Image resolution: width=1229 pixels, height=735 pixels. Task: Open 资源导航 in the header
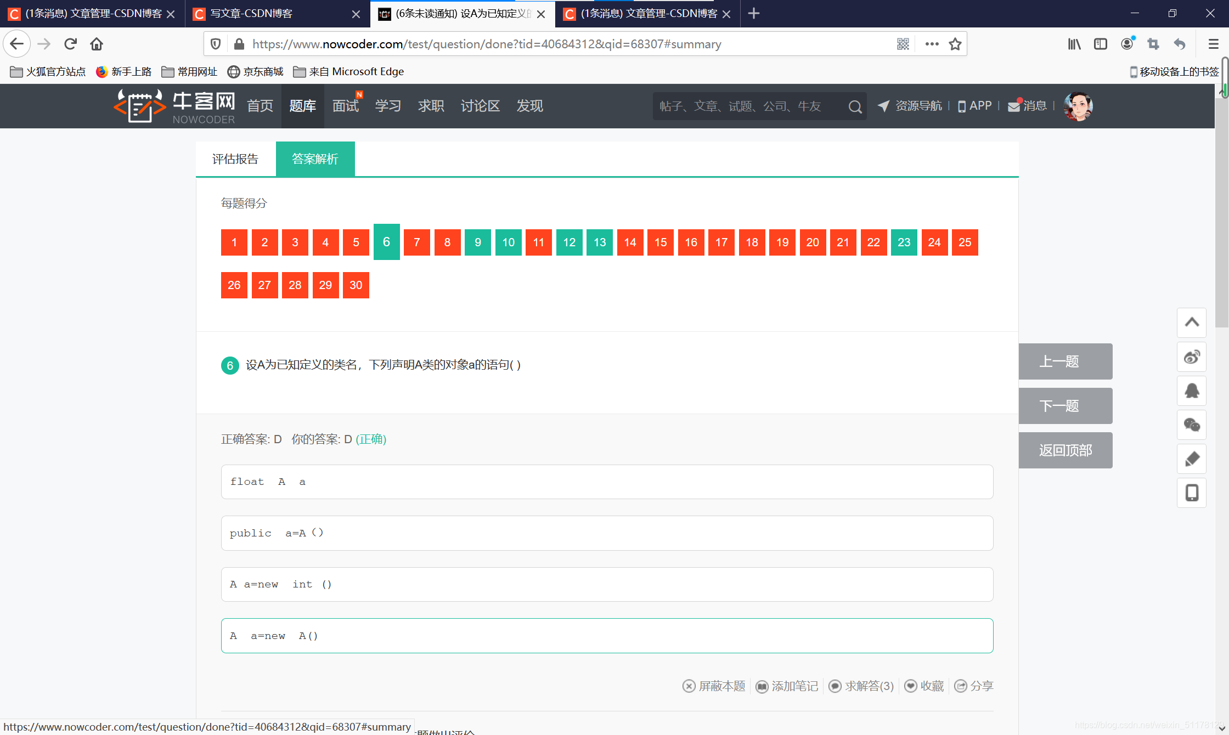click(x=910, y=106)
